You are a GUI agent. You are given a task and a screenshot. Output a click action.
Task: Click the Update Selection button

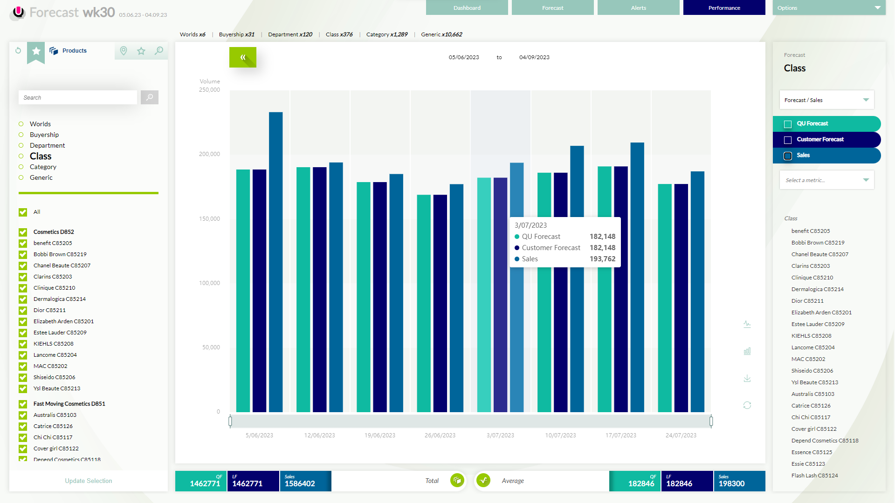89,481
